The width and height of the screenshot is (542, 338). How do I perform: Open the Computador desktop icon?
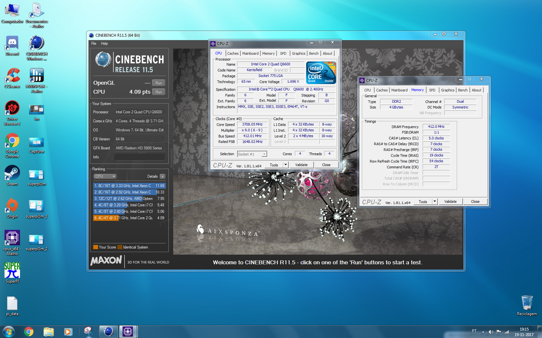tap(12, 13)
